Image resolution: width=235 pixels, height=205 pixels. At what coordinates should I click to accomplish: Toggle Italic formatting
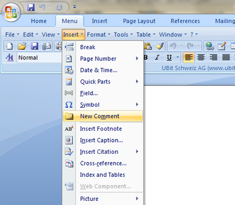coord(157,58)
